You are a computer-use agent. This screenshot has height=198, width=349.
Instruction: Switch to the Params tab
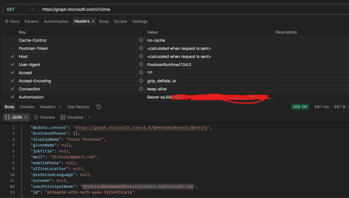(32, 21)
